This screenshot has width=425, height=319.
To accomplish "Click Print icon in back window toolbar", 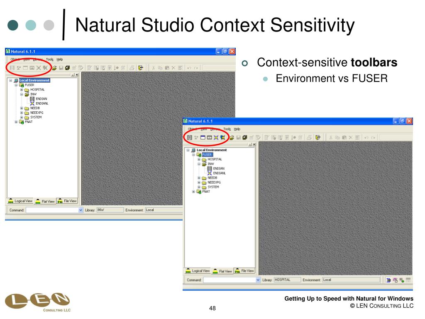I will point(132,68).
